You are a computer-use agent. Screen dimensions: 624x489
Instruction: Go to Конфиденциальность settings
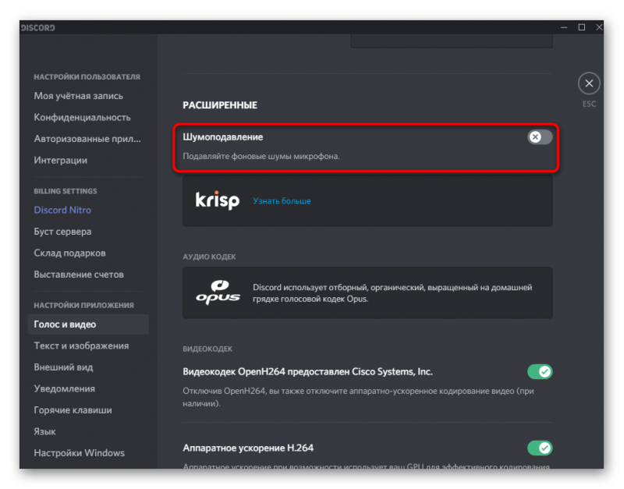pyautogui.click(x=82, y=118)
